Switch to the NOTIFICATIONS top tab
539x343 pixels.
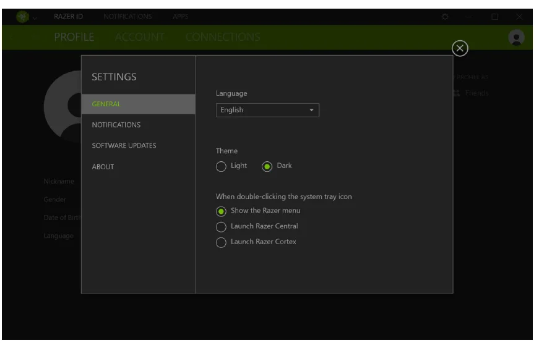(127, 17)
